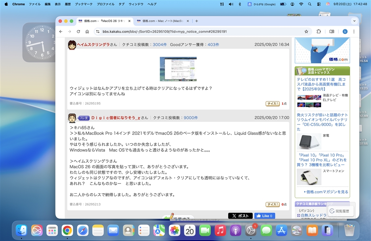This screenshot has height=241, width=371.
Task: Switch to the 価格.com Mac ノート tab
Action: 163,21
